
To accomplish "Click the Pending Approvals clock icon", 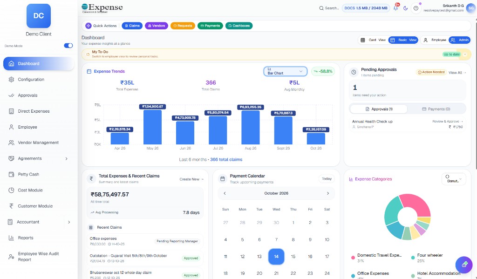I will click(354, 72).
